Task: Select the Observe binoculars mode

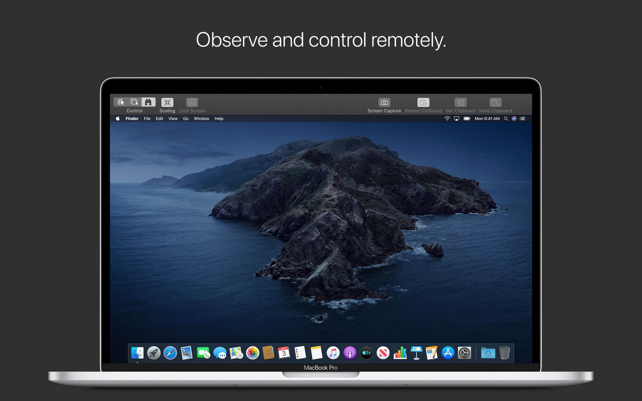Action: pyautogui.click(x=148, y=102)
